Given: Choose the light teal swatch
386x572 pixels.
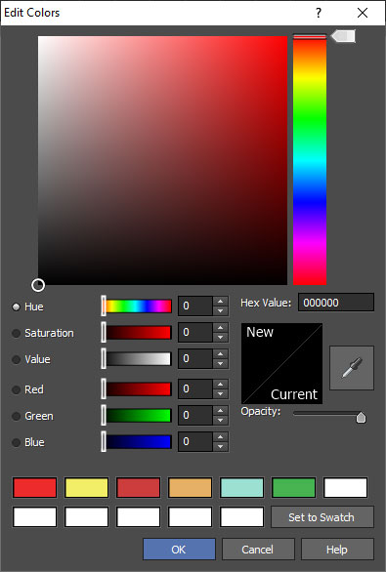Looking at the screenshot, I should (x=241, y=488).
